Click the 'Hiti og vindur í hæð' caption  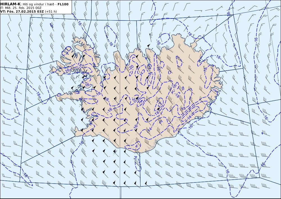point(38,4)
